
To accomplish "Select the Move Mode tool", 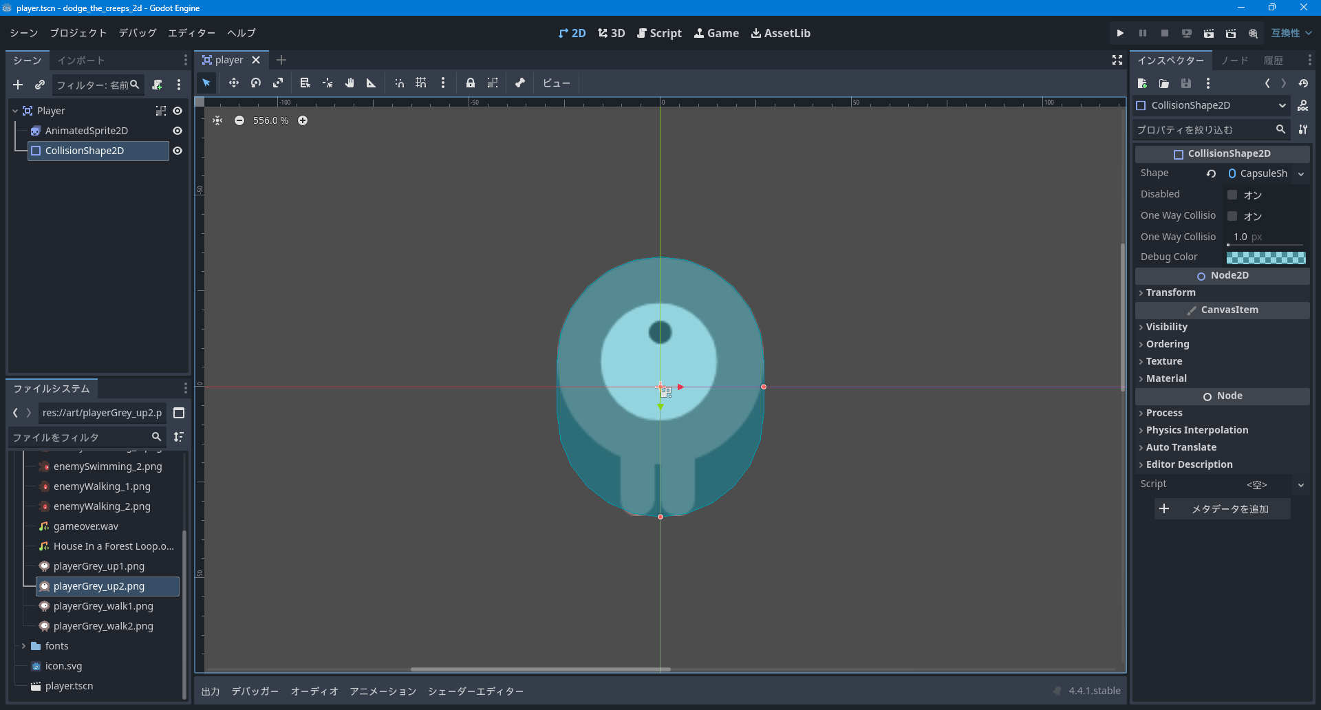I will click(234, 83).
